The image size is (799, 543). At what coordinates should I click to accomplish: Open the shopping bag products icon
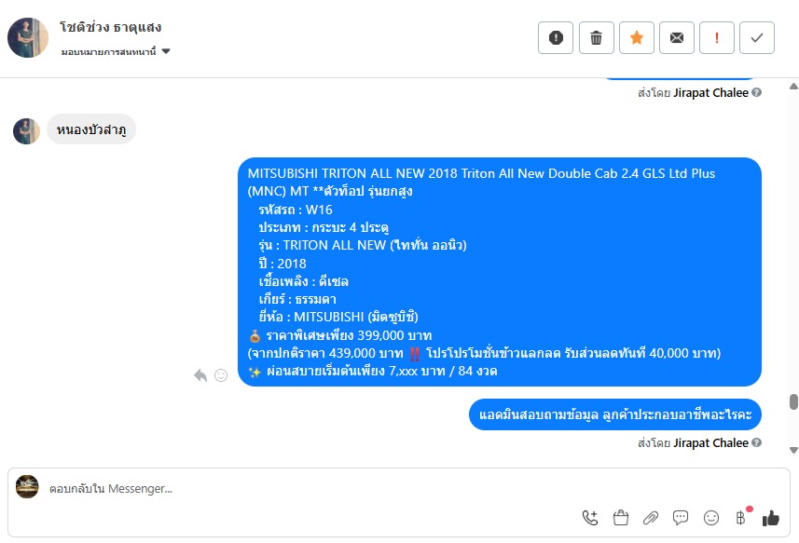[621, 518]
